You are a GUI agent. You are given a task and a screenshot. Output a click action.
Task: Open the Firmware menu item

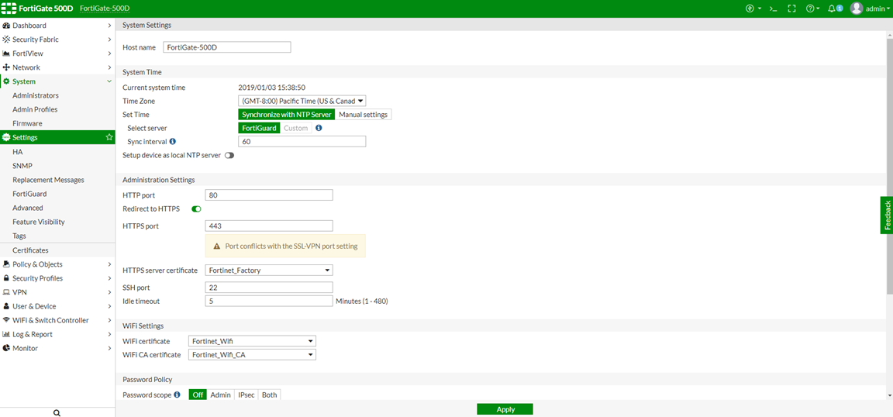pos(27,123)
